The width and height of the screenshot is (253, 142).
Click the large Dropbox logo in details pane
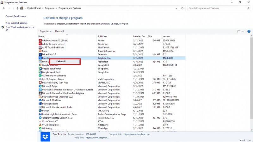[45, 137]
